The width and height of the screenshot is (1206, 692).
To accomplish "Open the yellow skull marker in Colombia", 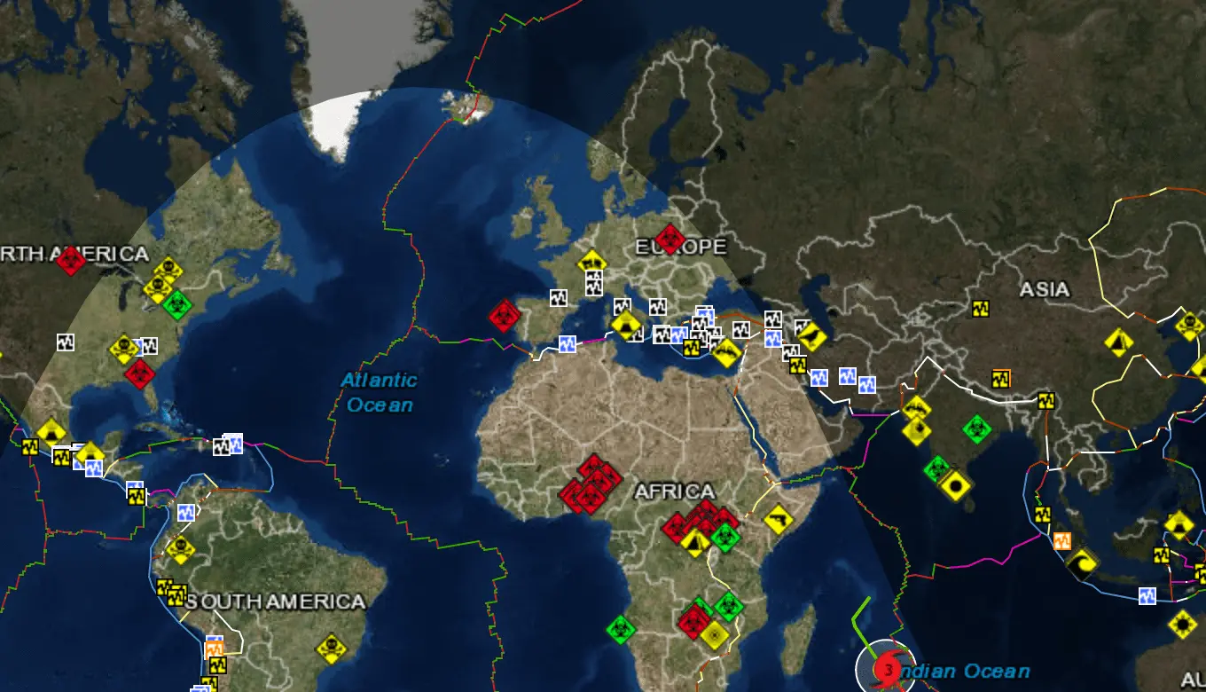I will pyautogui.click(x=180, y=547).
